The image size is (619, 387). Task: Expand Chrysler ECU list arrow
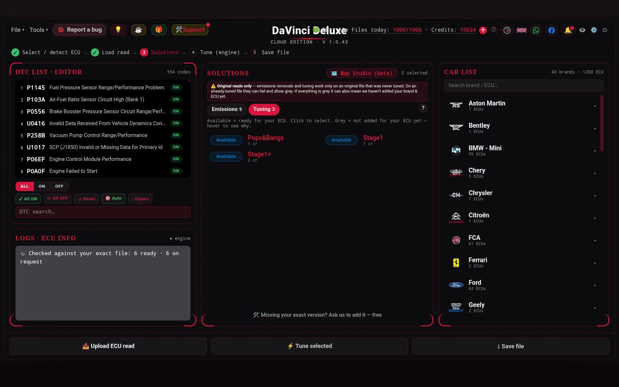click(x=595, y=196)
